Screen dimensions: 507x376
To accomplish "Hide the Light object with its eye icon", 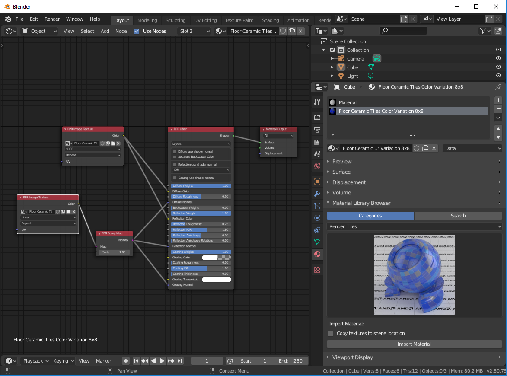I will pyautogui.click(x=498, y=76).
